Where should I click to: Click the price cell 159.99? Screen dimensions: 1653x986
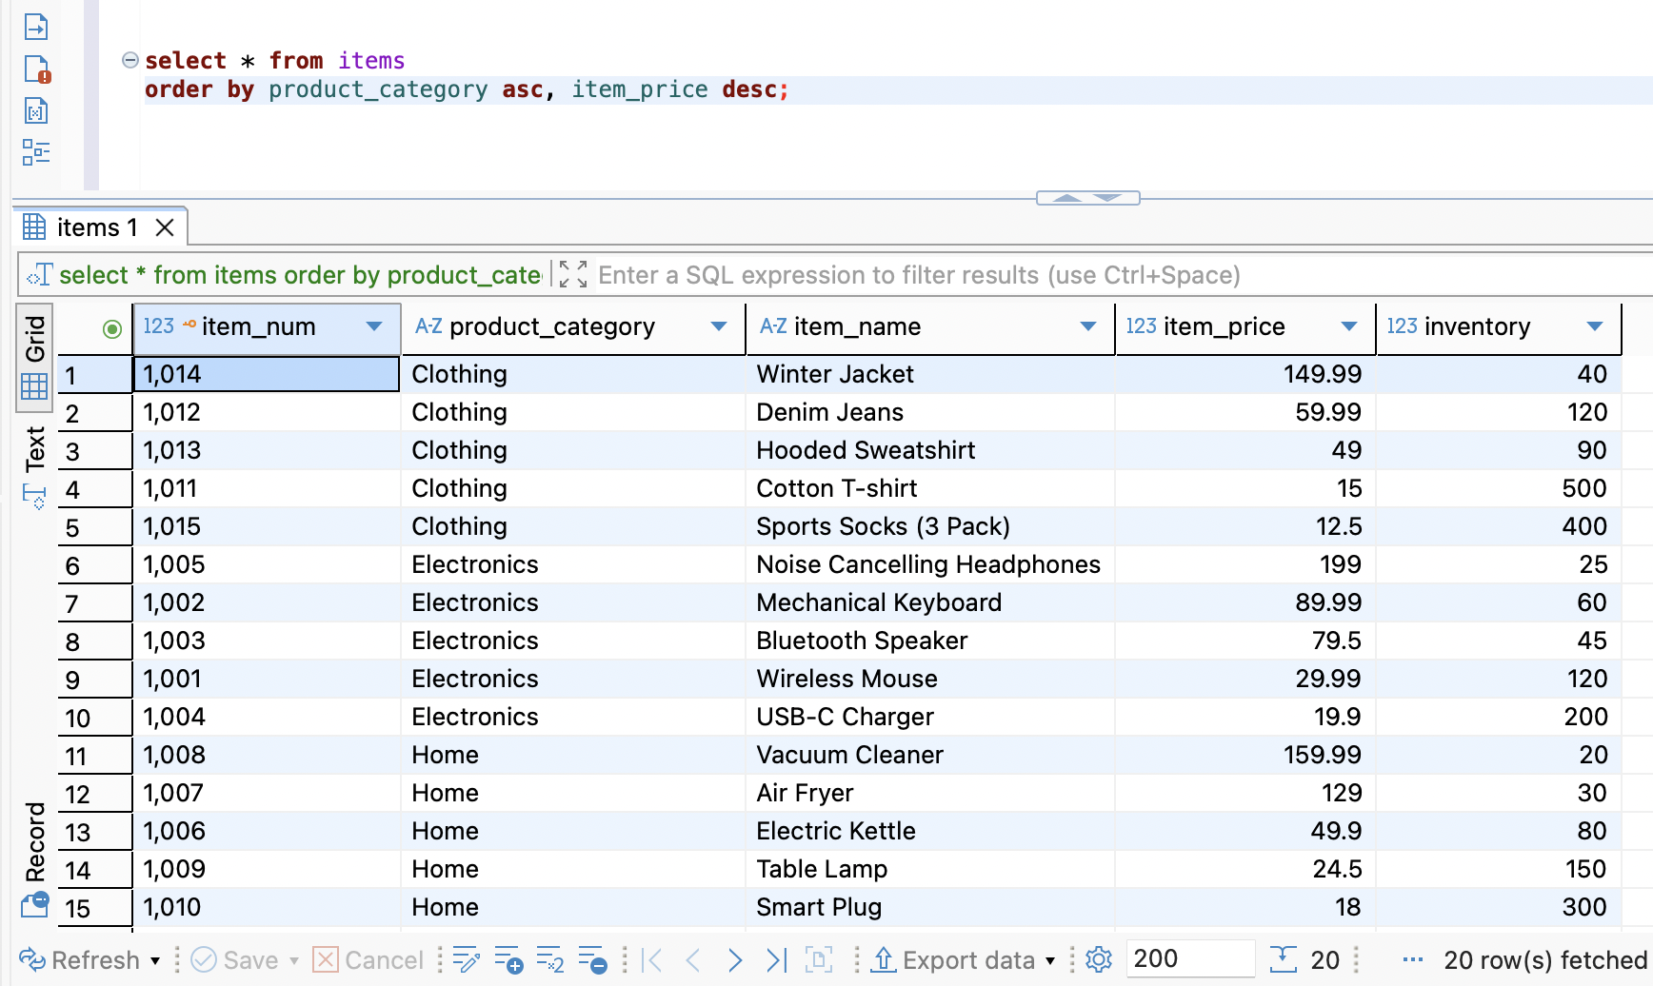tap(1245, 755)
